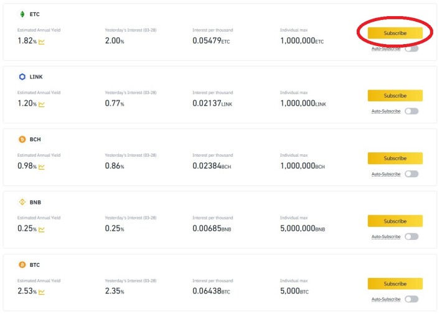Click the Auto-Subscribe link for BNB
442x314 pixels.
(x=386, y=236)
